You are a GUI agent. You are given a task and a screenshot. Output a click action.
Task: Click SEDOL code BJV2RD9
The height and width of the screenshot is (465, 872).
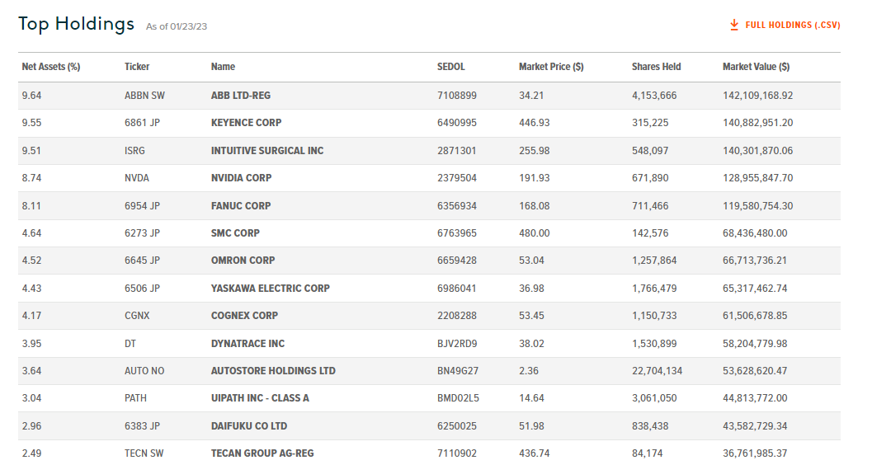tap(457, 343)
